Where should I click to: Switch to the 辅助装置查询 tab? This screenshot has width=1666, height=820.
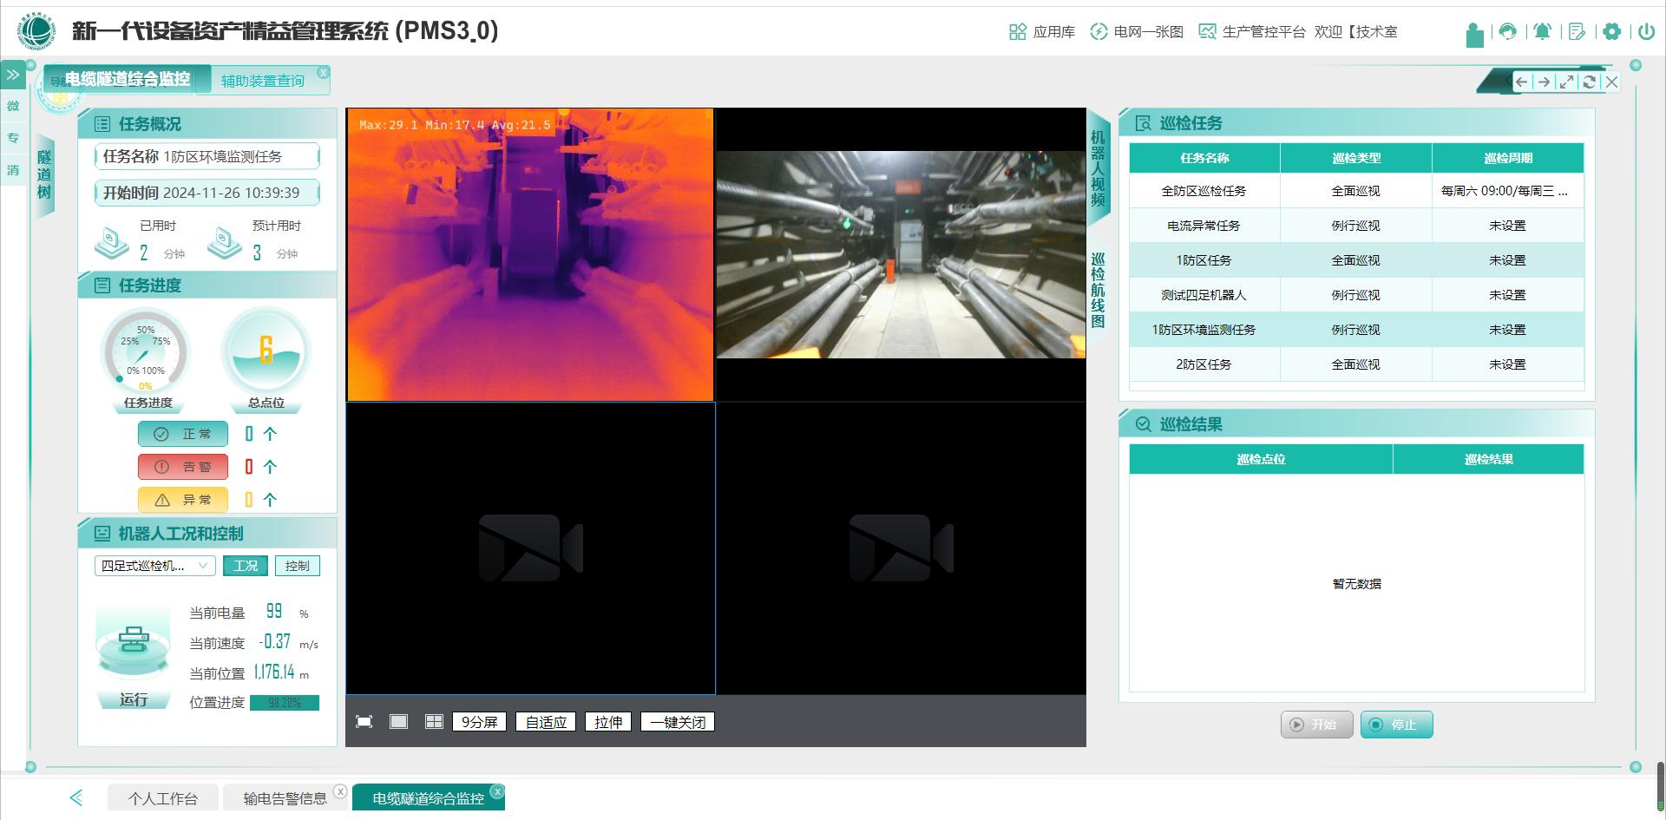pyautogui.click(x=262, y=81)
